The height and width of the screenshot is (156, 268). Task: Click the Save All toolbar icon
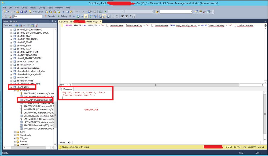[x=25, y=12]
